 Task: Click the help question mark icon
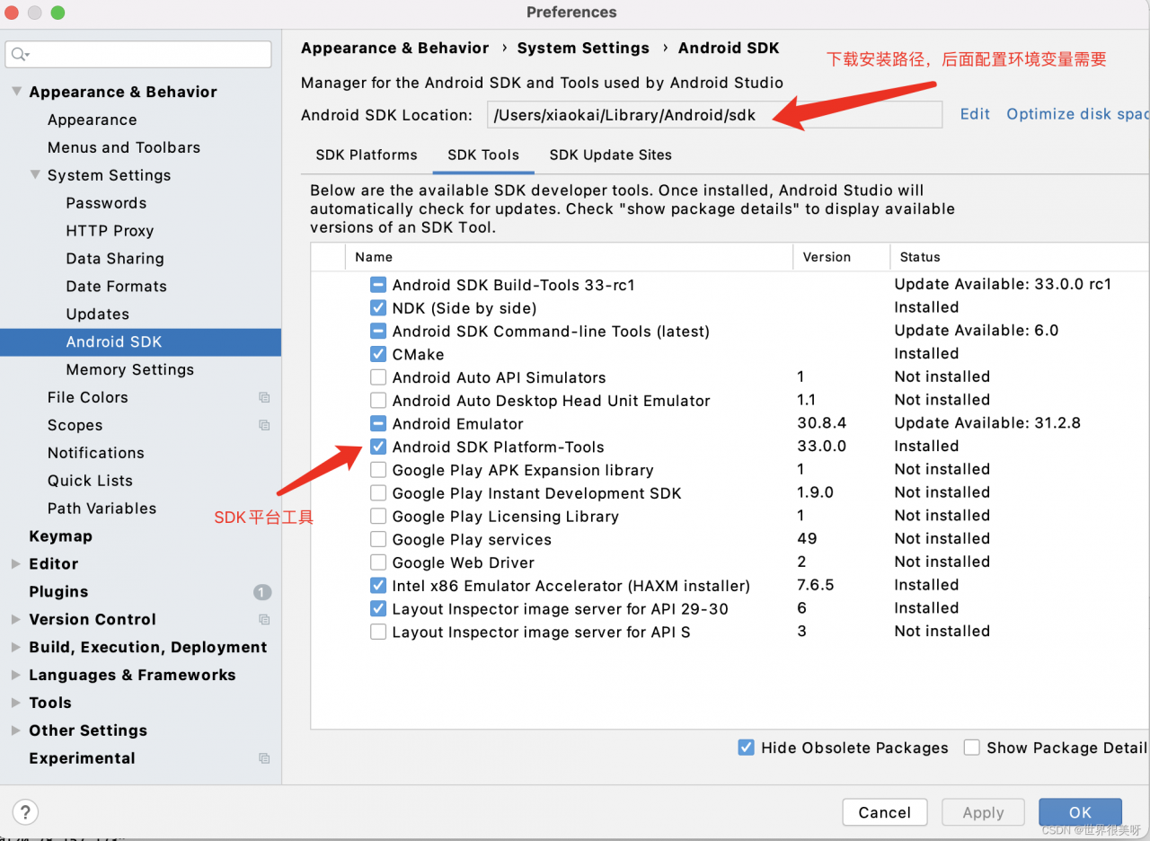coord(26,812)
